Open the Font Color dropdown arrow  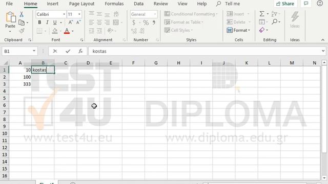[x=73, y=31]
